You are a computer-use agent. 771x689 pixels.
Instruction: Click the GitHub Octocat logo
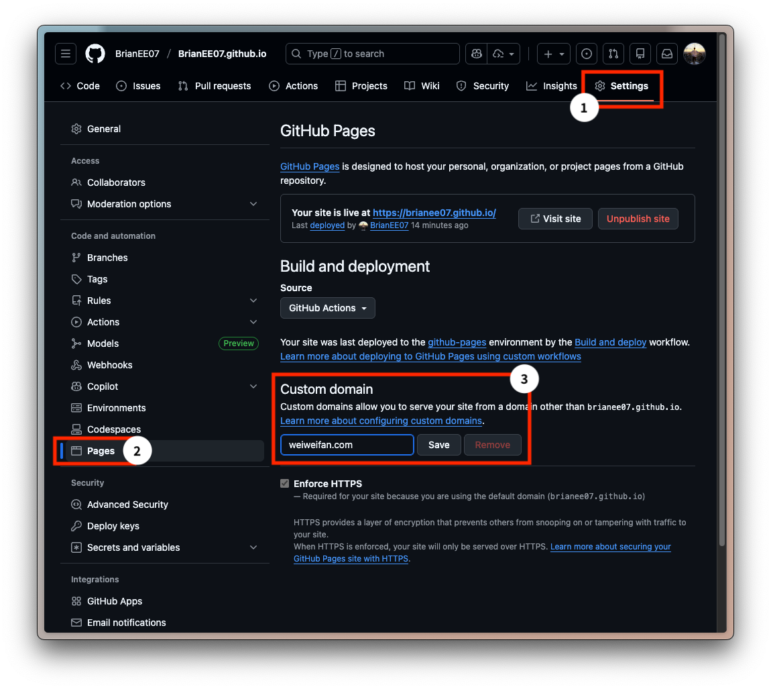[95, 54]
